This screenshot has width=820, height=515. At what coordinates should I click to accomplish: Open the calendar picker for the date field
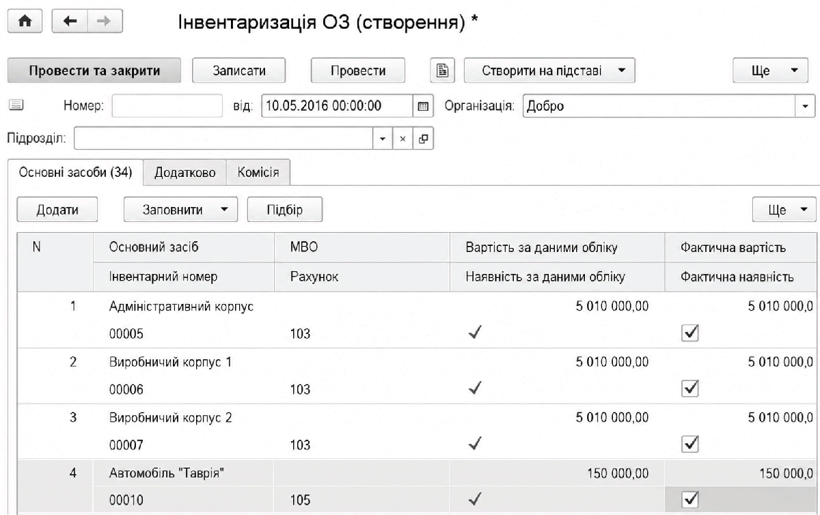[422, 107]
